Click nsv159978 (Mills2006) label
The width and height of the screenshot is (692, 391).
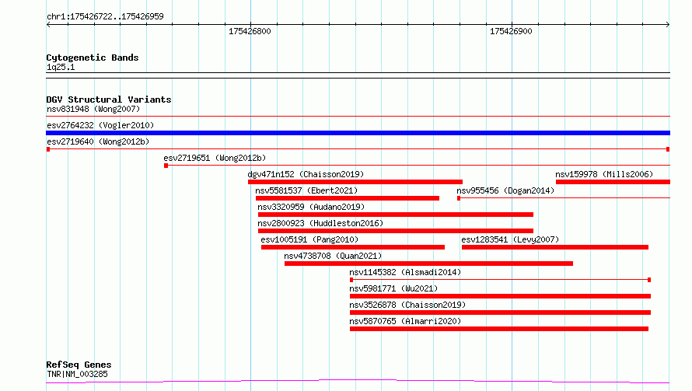[604, 174]
